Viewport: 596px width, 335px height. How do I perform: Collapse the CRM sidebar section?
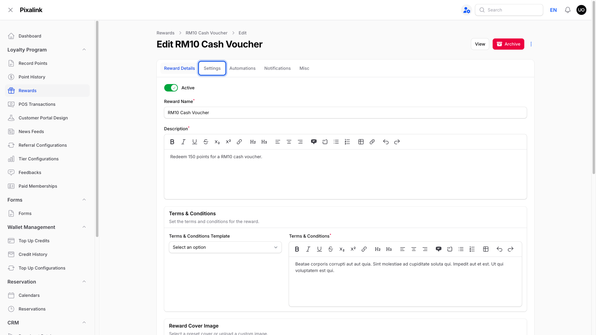pos(84,323)
